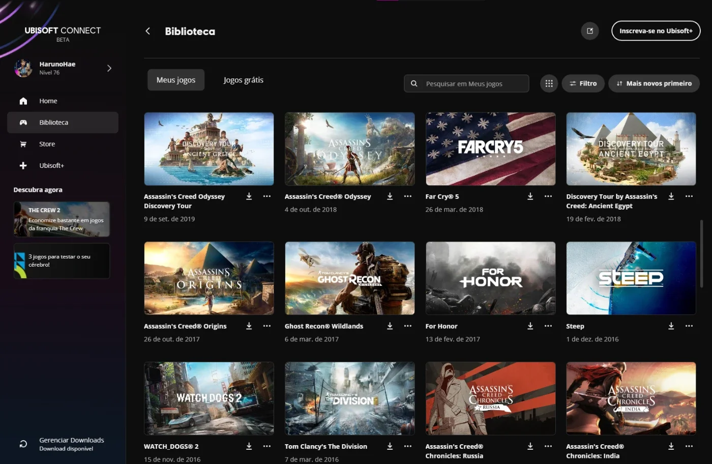The height and width of the screenshot is (464, 712).
Task: Download Assassin's Creed Chronicles: India
Action: click(671, 446)
